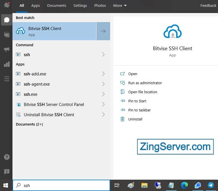Expand ssh-add.exe options chevron
The height and width of the screenshot is (191, 218).
click(103, 74)
